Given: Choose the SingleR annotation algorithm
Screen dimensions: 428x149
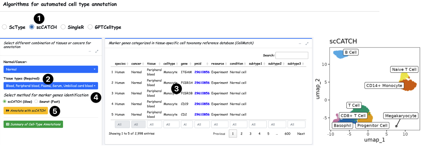Looking at the screenshot, I should point(63,27).
